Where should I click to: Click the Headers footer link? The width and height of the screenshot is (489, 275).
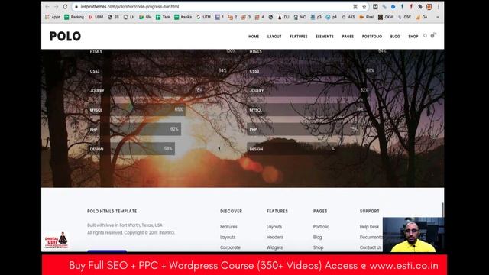pyautogui.click(x=275, y=237)
